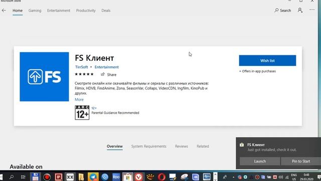Open the Entertainment category link under the app title

coord(106,67)
